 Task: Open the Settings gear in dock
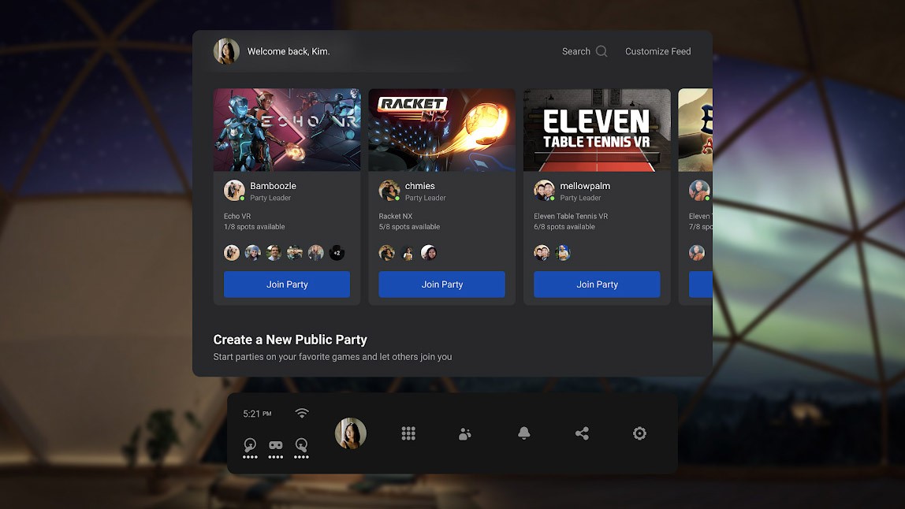[x=639, y=433]
